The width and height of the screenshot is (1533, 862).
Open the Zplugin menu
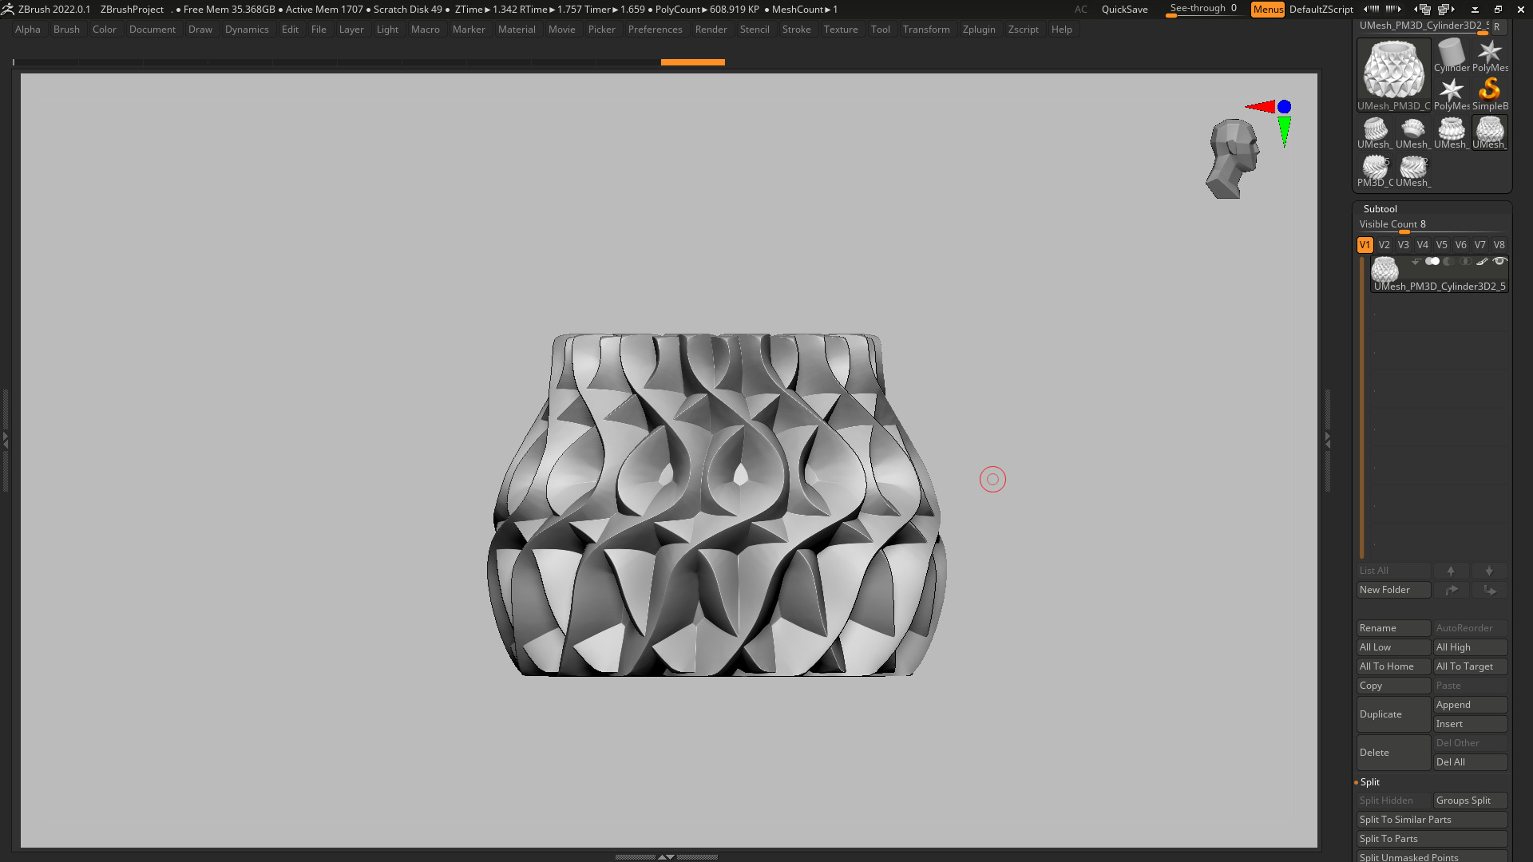click(979, 30)
